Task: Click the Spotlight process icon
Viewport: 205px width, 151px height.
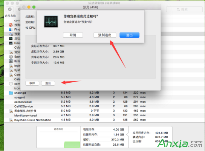Action: click(11, 57)
